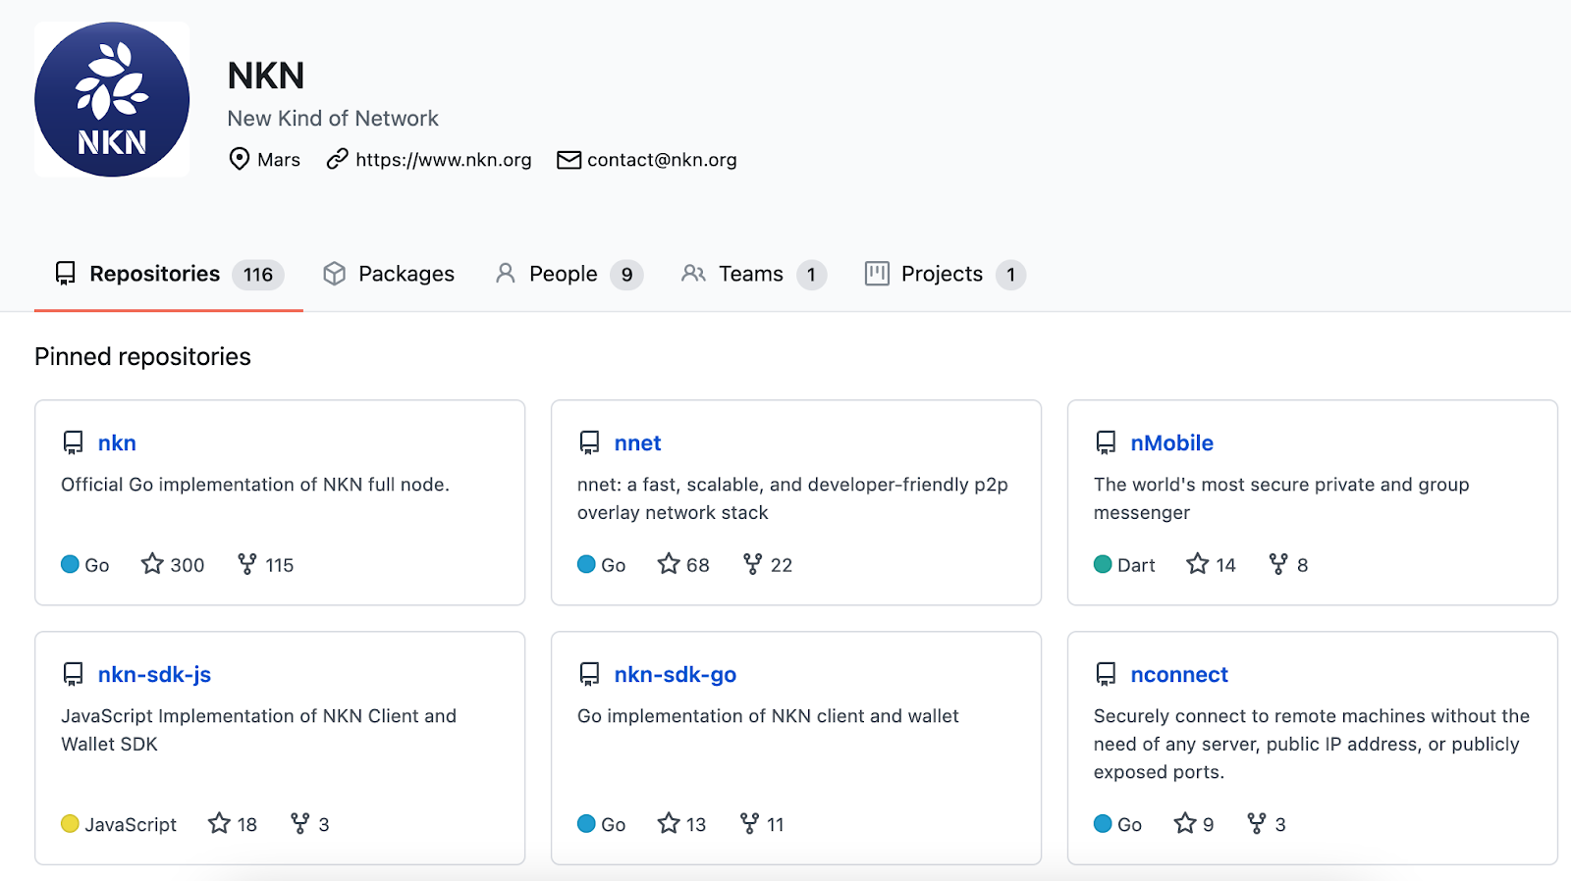Open the nkn repository link
The width and height of the screenshot is (1571, 881).
coord(117,443)
